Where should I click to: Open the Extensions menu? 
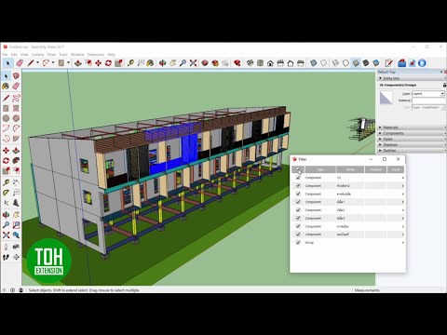coord(96,55)
